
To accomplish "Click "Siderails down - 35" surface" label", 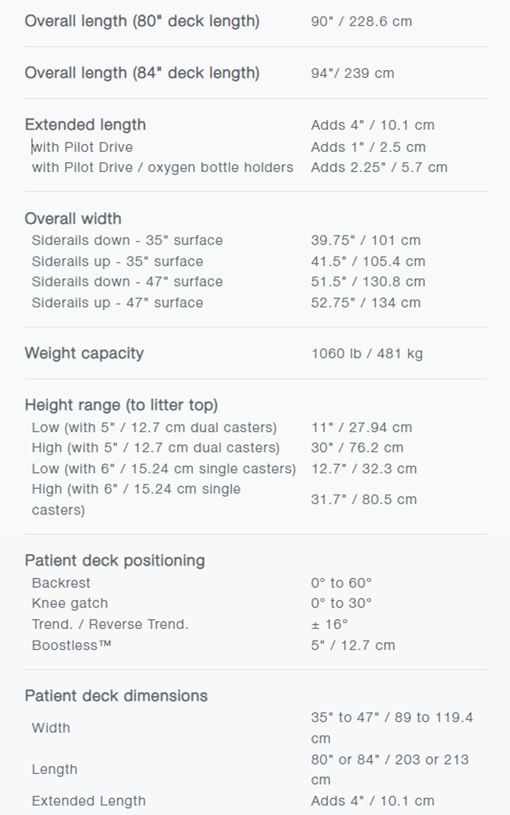I will [x=127, y=240].
